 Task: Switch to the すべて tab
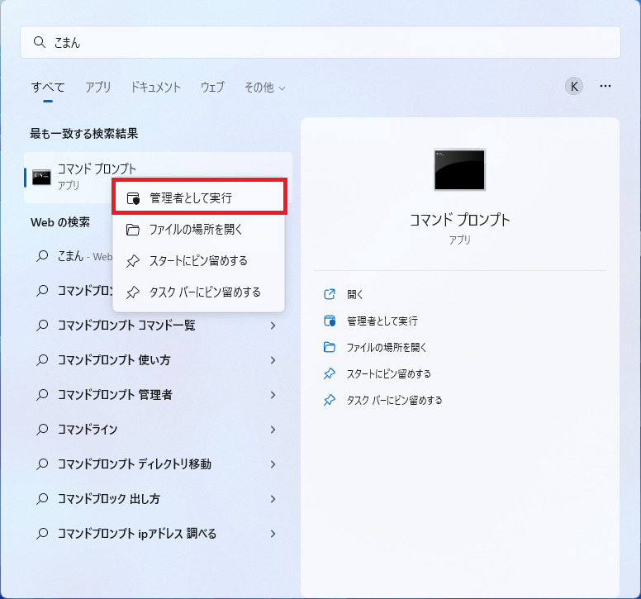coord(48,87)
